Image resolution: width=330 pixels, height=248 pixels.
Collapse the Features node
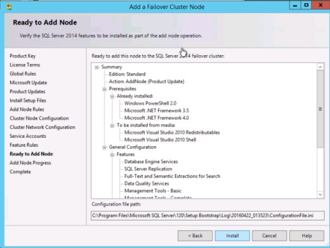point(112,155)
